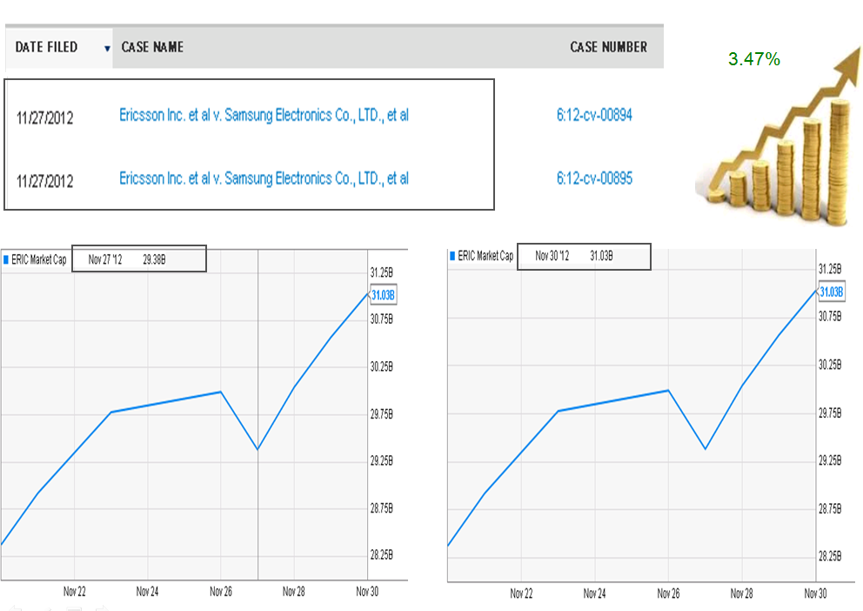Click the 3.47% green percentage label
This screenshot has width=863, height=611.
point(753,59)
